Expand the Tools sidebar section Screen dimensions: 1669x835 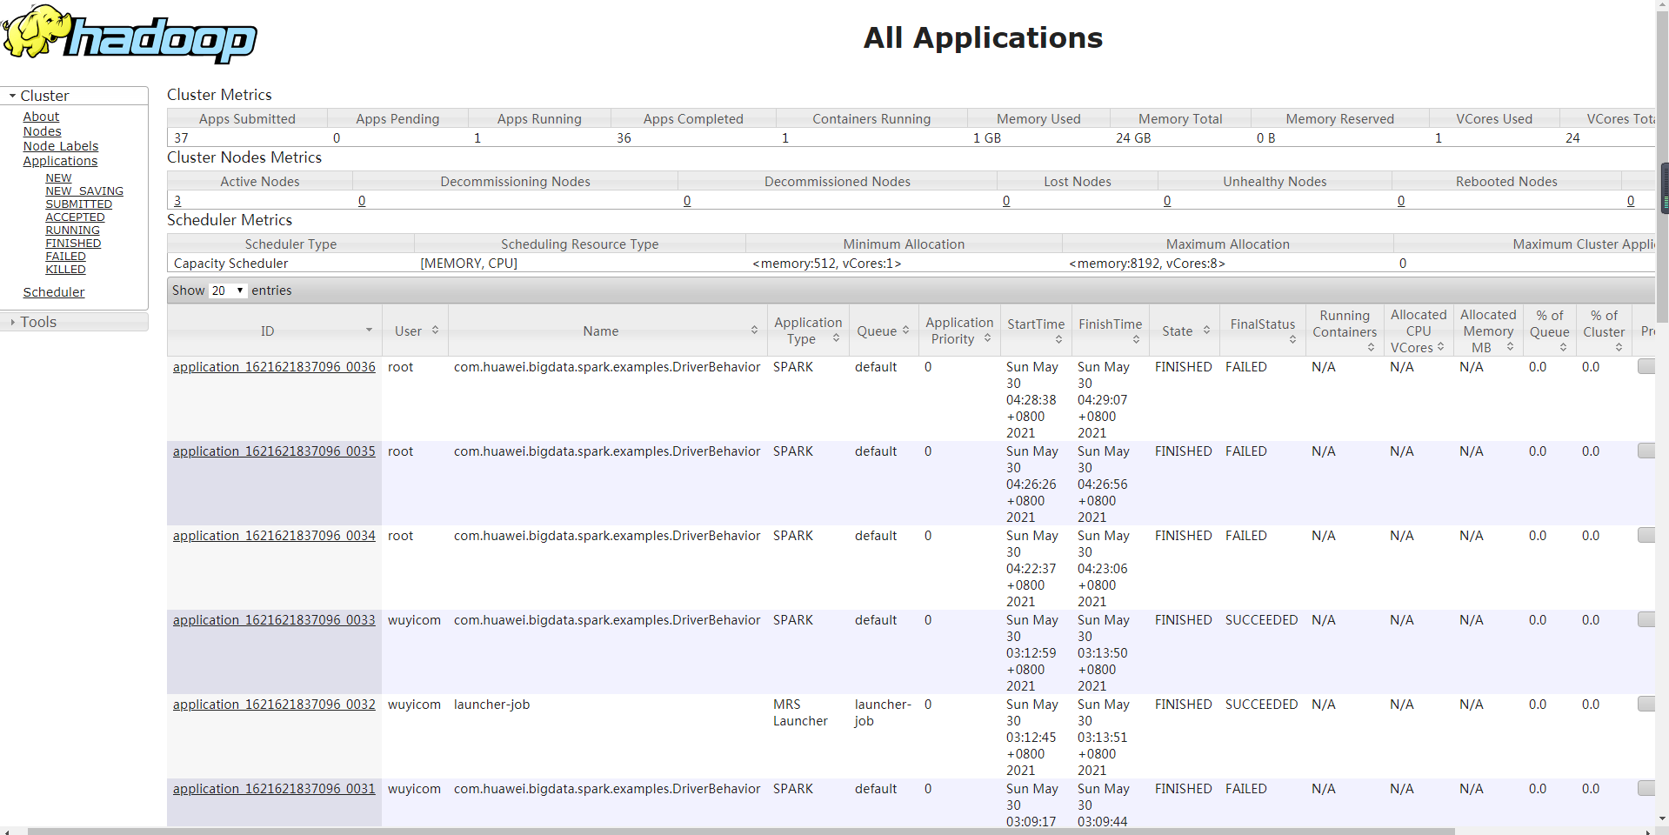click(x=38, y=322)
